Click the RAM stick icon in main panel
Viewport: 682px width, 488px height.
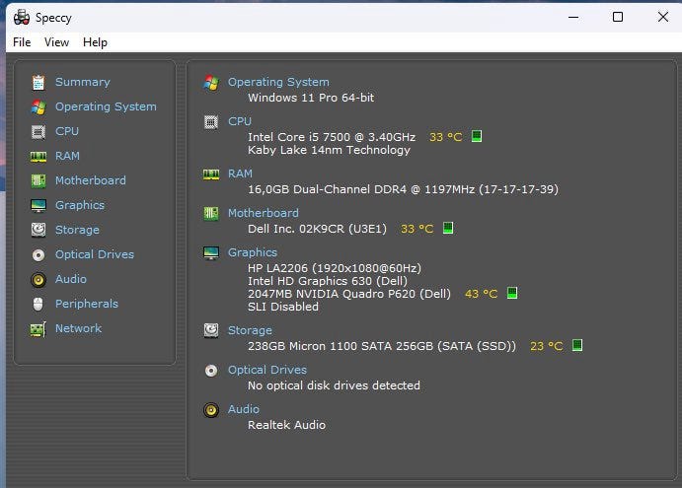coord(211,174)
